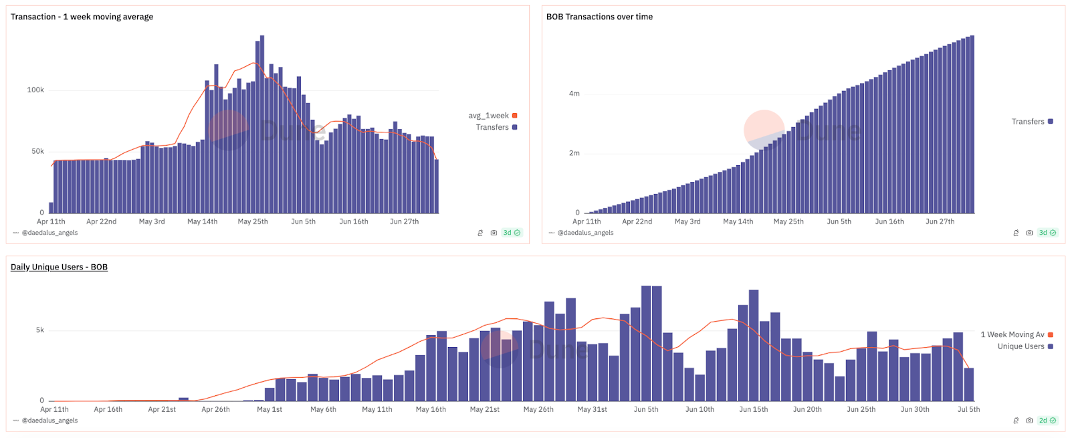The image size is (1070, 438).
Task: Click camera icon in Daily Unique Users panel
Action: tap(1029, 421)
